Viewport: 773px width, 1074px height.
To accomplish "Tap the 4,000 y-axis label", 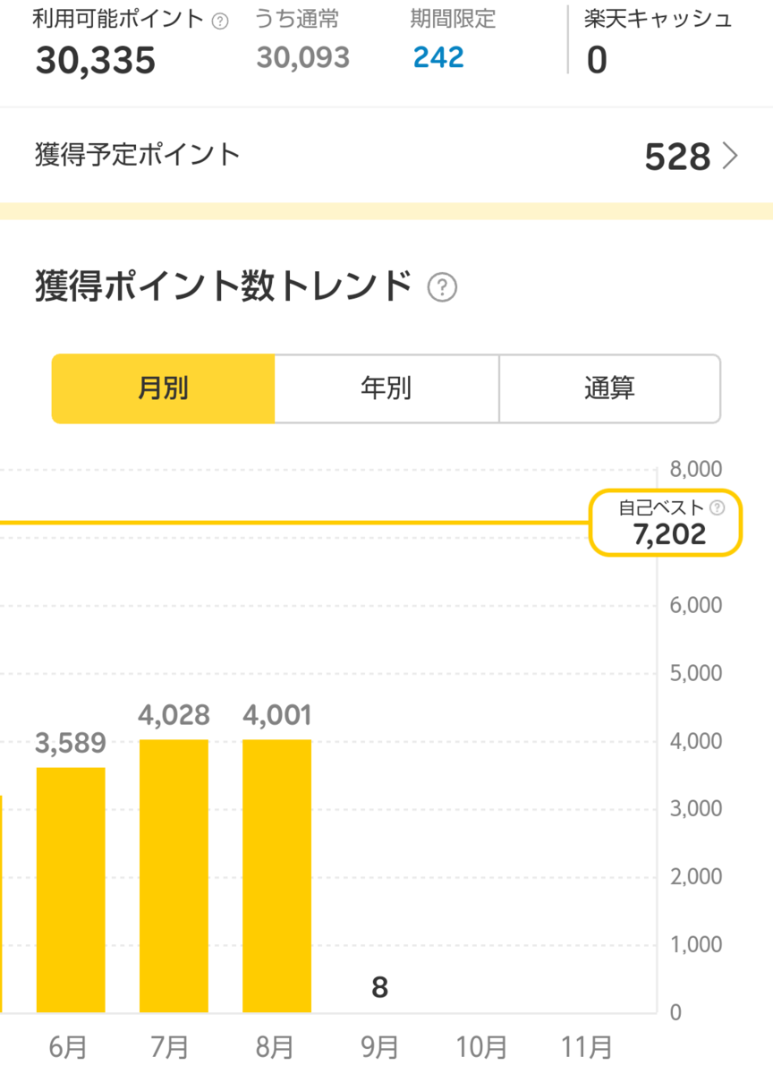I will pos(695,741).
